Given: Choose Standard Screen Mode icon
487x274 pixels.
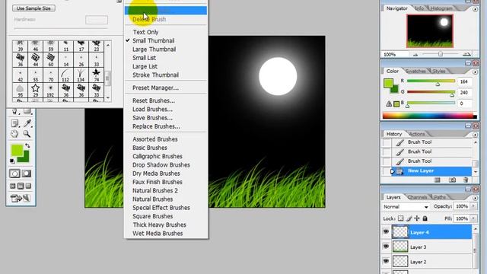Looking at the screenshot, I should coord(13,186).
